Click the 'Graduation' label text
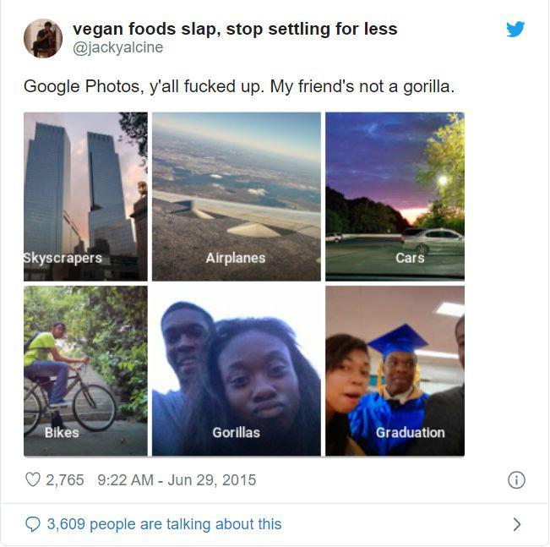 point(410,433)
